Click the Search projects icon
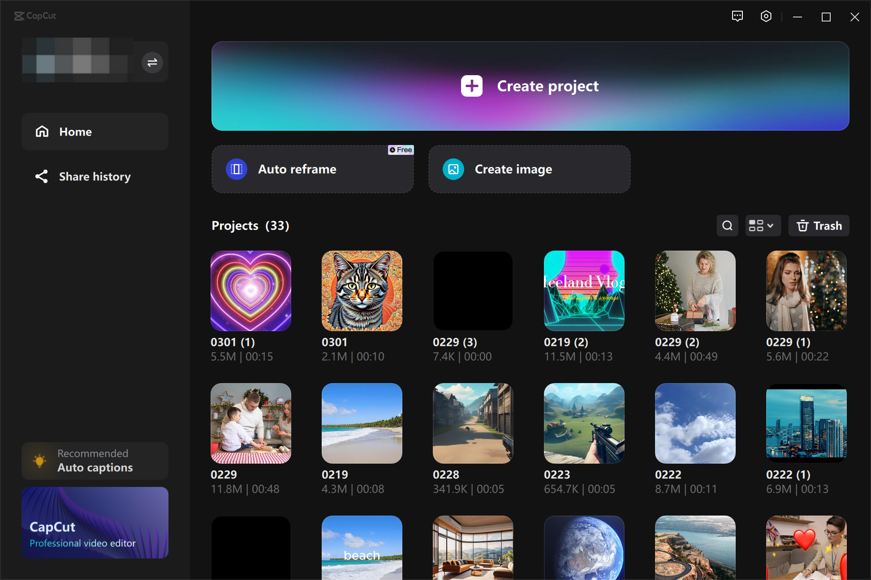Screen dimensions: 871x580 (x=728, y=226)
